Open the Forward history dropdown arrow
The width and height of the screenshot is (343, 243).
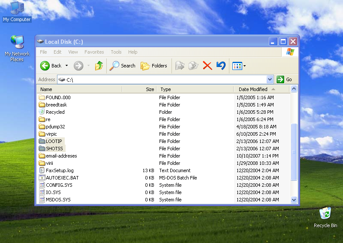click(x=89, y=66)
